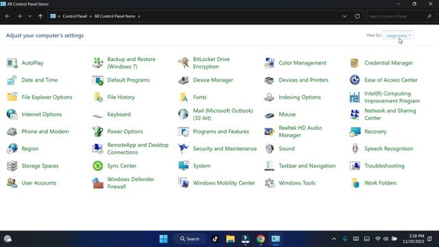439x247 pixels.
Task: Click the taskbar clock and date
Action: click(413, 239)
